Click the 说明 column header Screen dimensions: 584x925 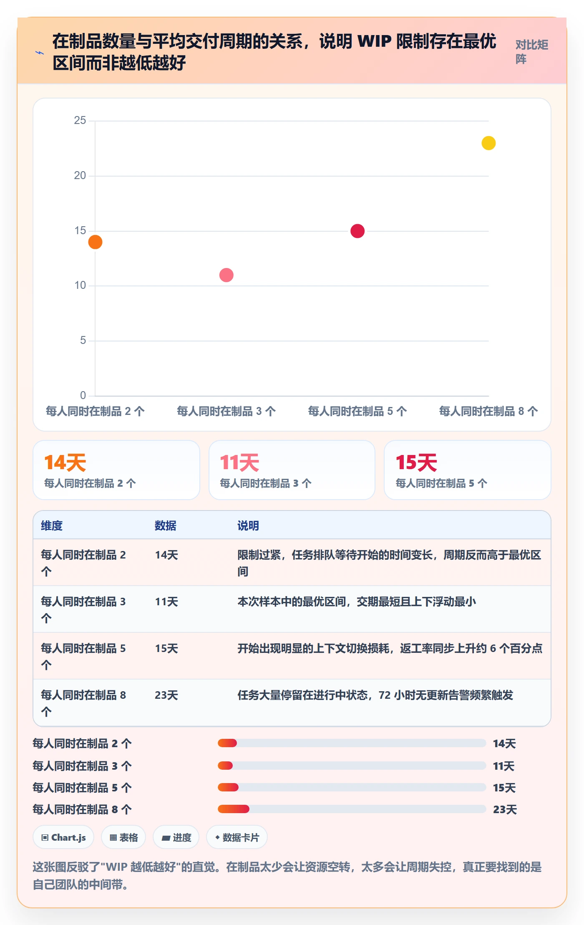[x=248, y=526]
